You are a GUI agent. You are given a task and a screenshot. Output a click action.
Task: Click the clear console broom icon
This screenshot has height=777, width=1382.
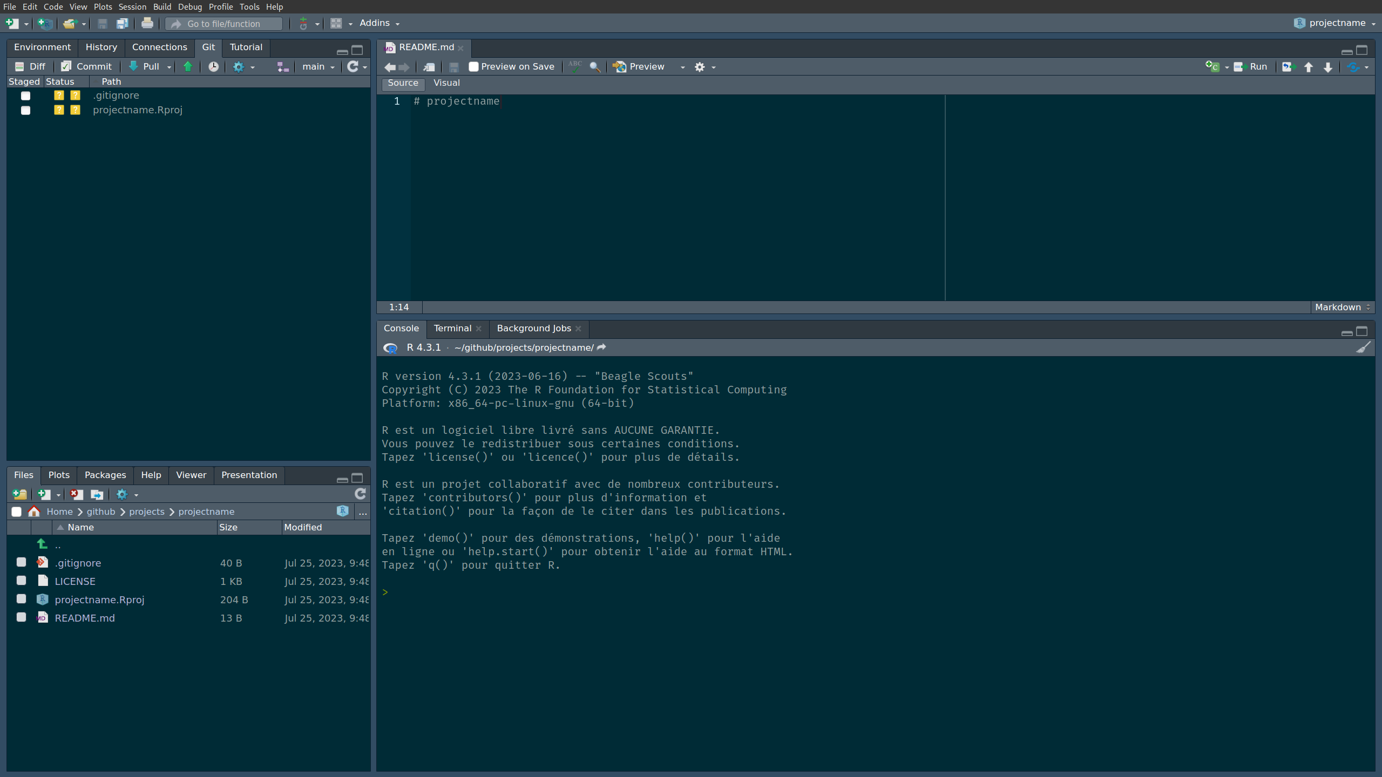(x=1363, y=347)
